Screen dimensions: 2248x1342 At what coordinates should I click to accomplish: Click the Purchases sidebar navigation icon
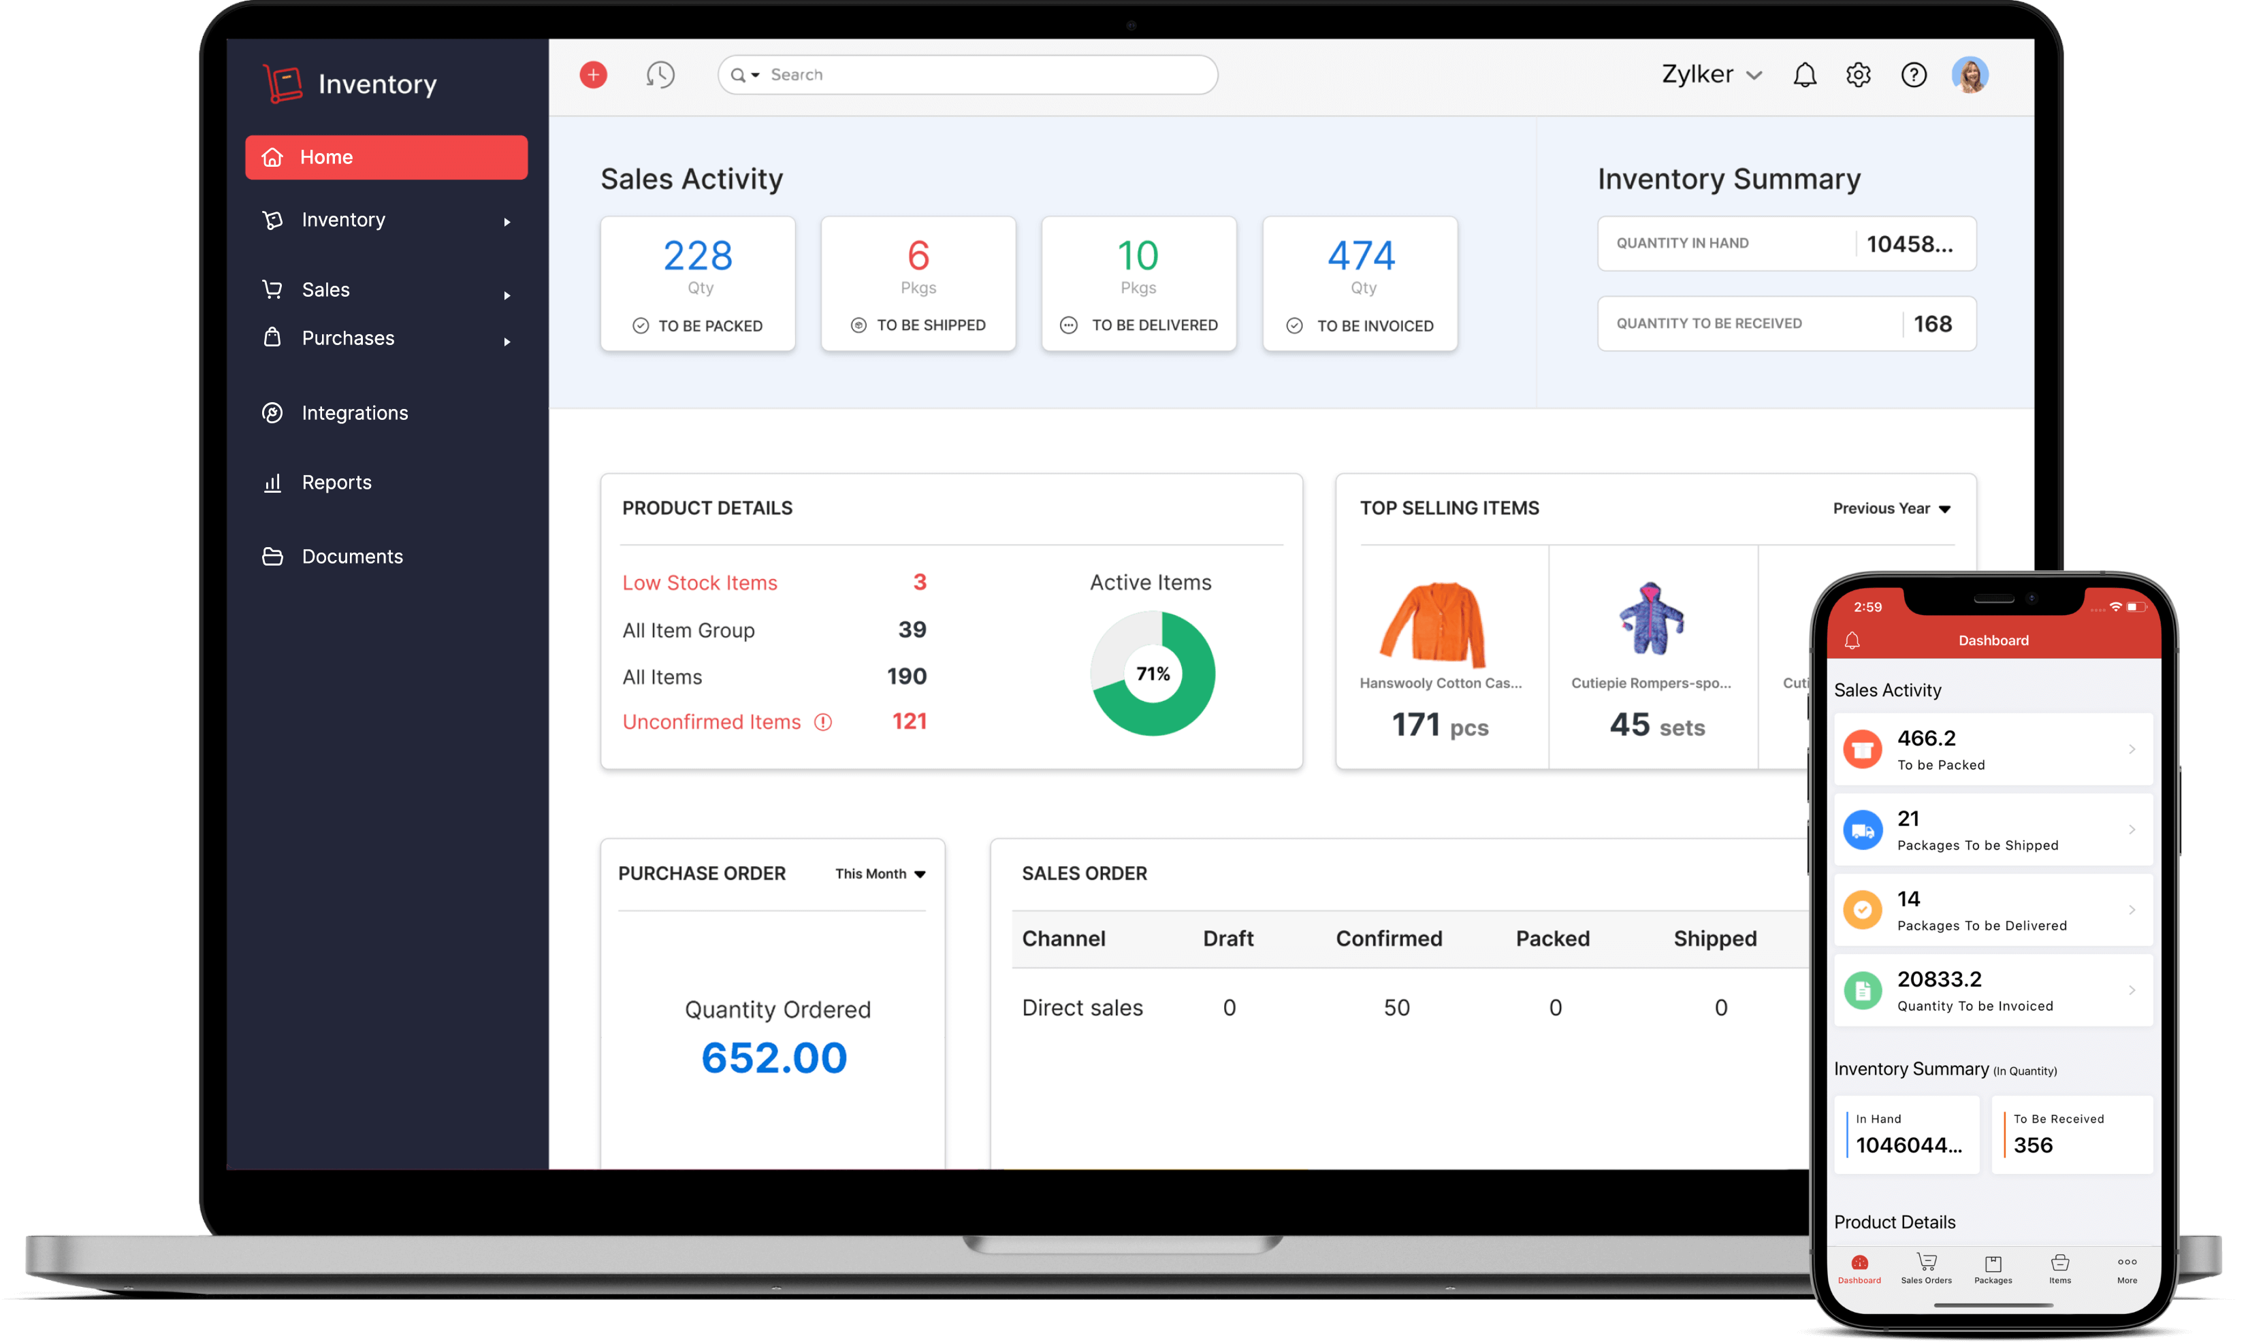click(272, 337)
